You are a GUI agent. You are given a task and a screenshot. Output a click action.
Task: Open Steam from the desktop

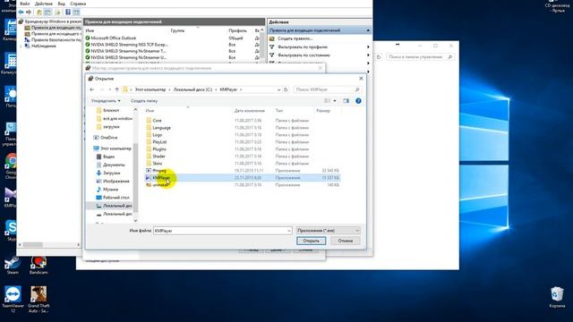[x=12, y=265]
